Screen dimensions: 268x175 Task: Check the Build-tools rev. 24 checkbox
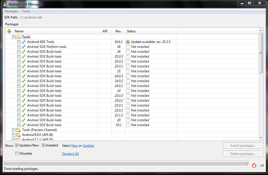click(x=19, y=91)
